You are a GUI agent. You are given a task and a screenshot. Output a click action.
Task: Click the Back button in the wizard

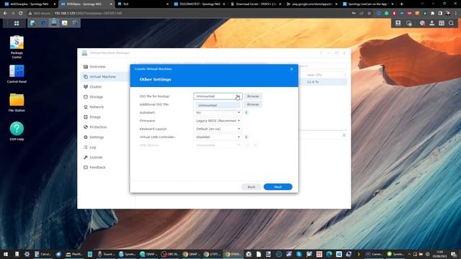click(x=251, y=187)
